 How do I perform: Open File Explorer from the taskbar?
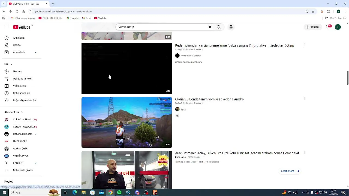[83, 192]
